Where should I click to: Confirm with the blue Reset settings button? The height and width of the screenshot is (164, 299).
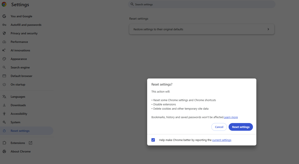coord(241,127)
